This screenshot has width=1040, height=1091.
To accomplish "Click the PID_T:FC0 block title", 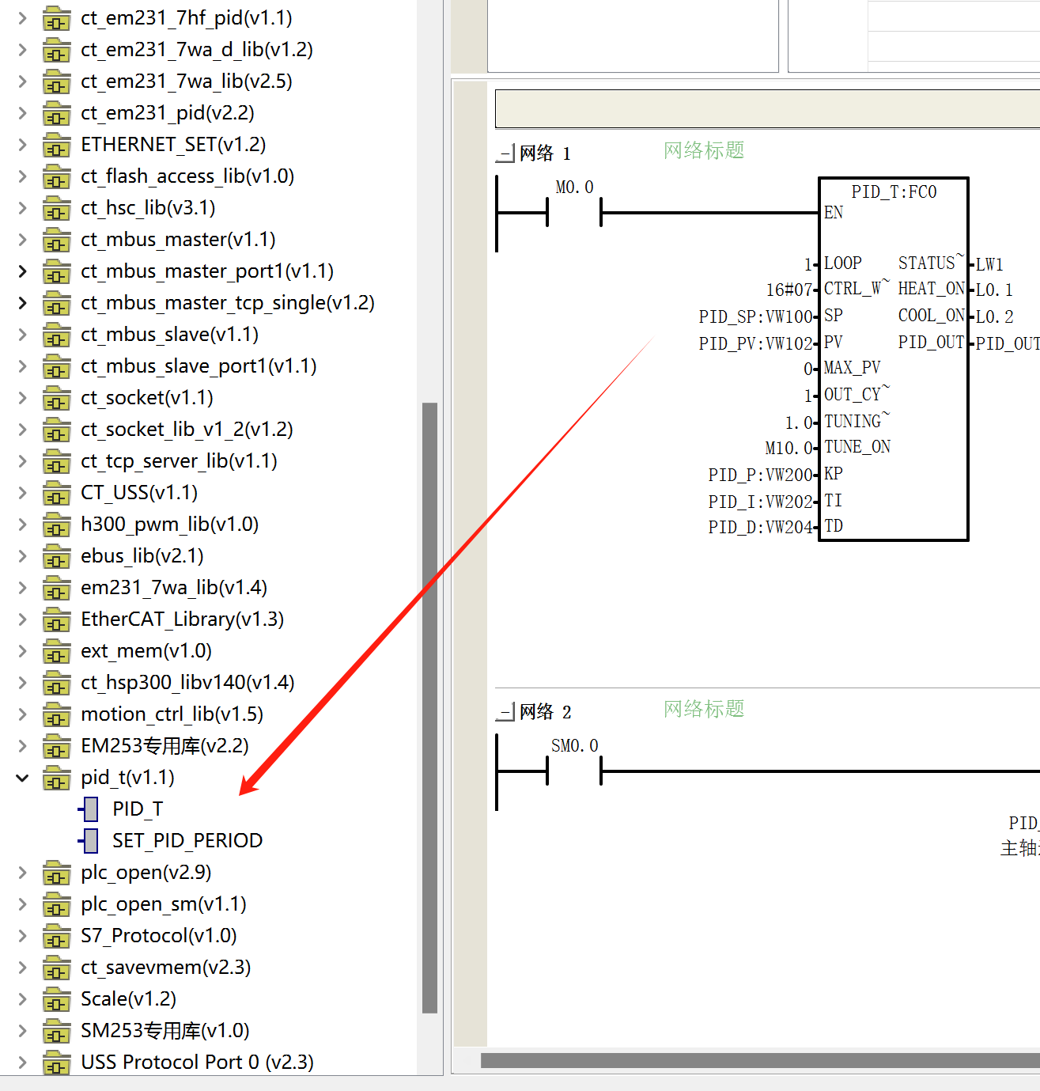I will [894, 192].
